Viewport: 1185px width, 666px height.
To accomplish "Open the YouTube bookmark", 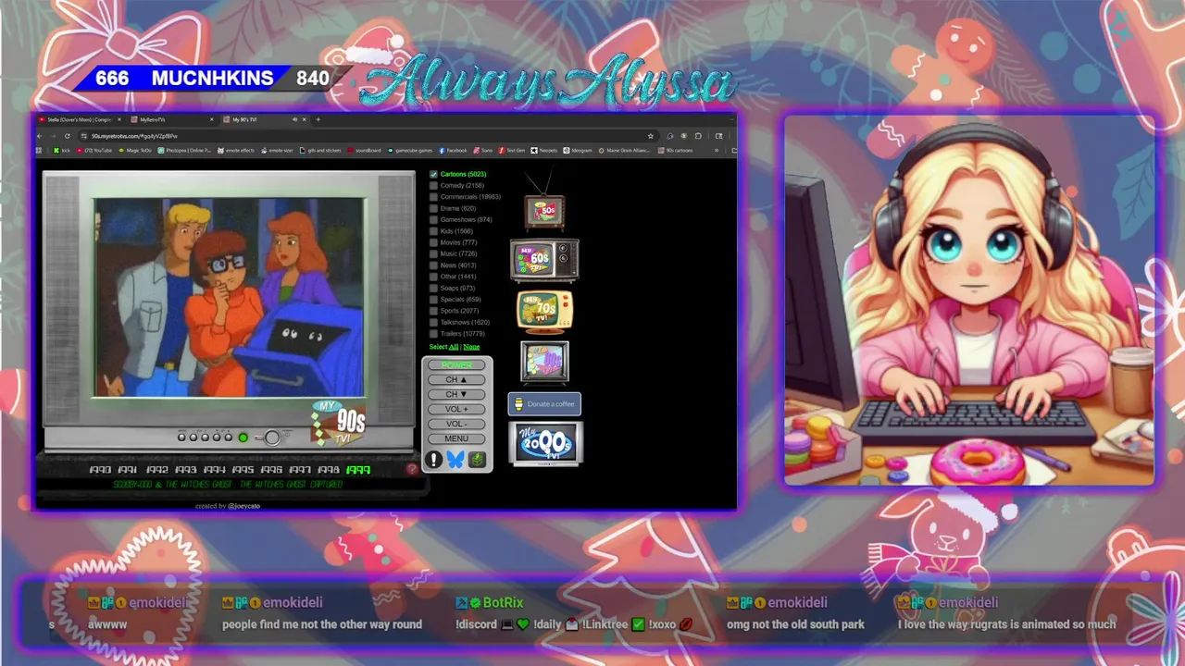I will coord(94,150).
